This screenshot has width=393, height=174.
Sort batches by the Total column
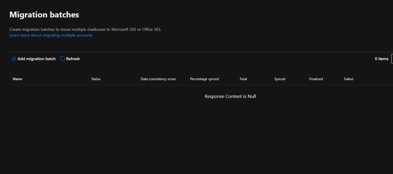(x=243, y=79)
